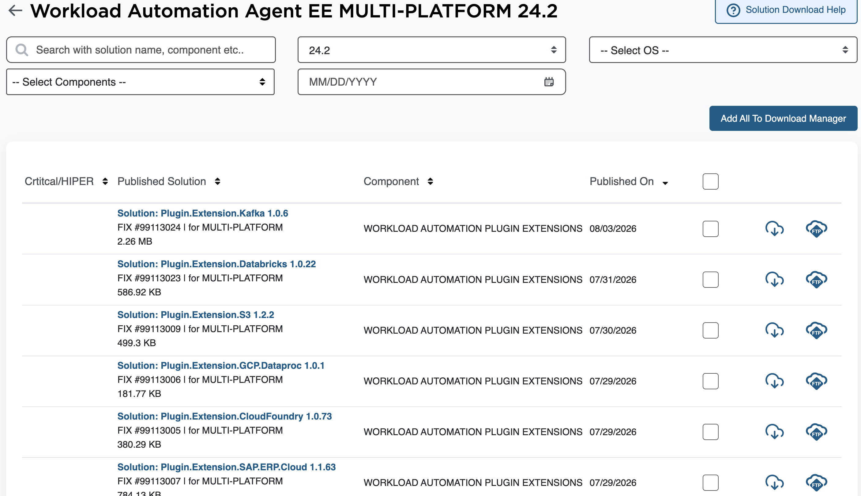Click the 07/30/2026 published date

[x=613, y=330]
